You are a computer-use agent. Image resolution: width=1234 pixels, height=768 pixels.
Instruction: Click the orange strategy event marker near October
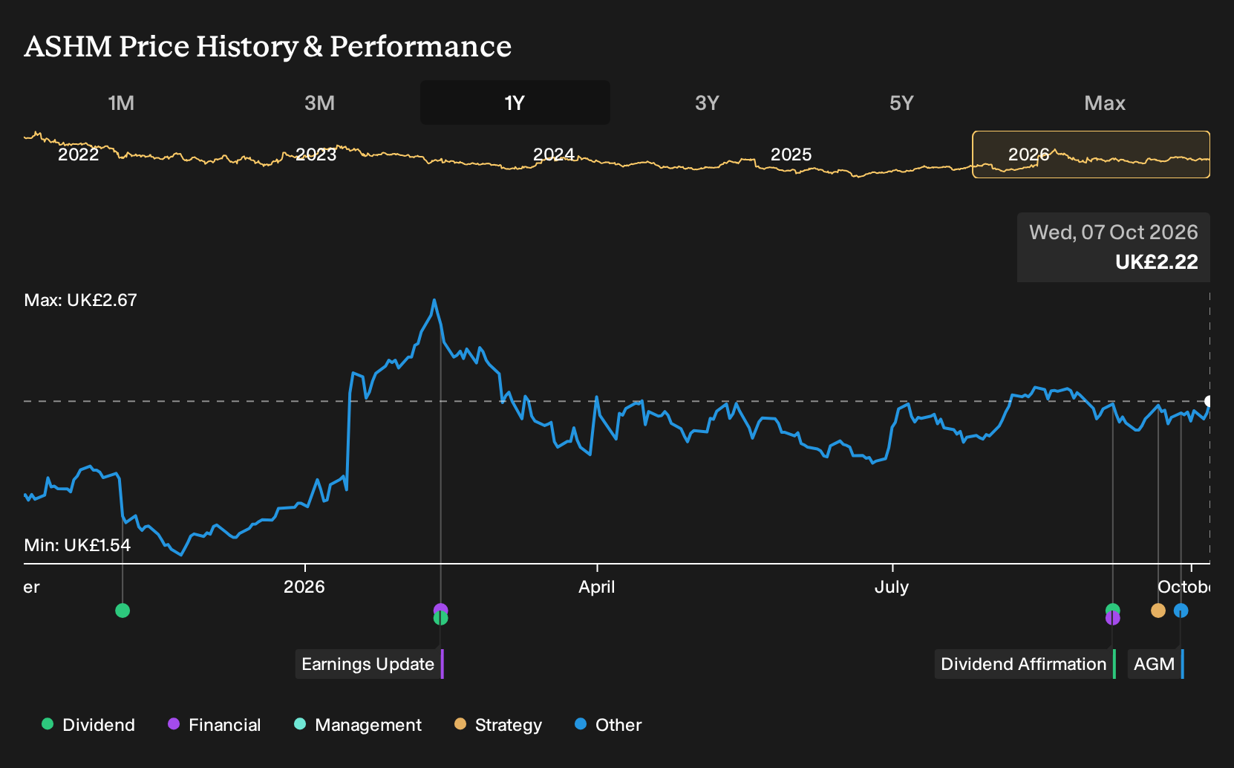click(x=1158, y=611)
